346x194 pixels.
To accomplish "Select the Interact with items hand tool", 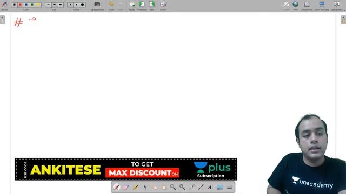I will [154, 187].
